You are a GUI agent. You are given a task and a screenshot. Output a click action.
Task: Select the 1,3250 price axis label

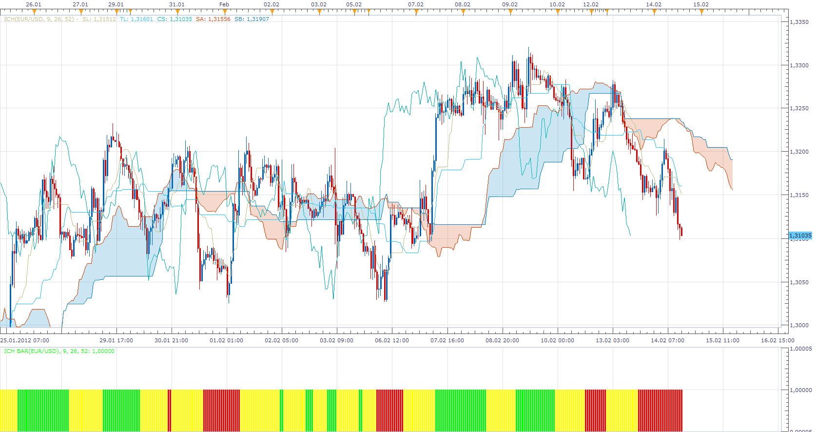(x=799, y=108)
